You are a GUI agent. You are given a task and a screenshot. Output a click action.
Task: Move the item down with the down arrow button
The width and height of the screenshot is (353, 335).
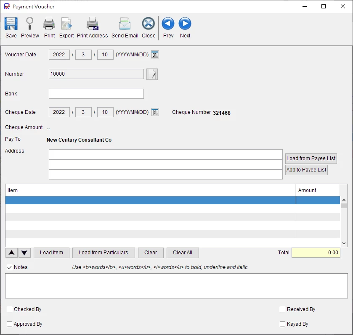pyautogui.click(x=25, y=253)
